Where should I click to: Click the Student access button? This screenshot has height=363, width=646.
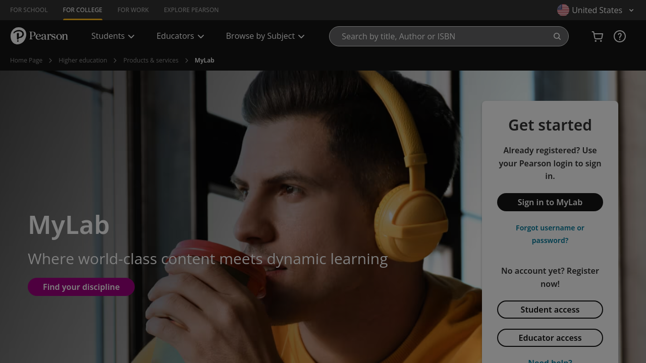[x=550, y=310]
